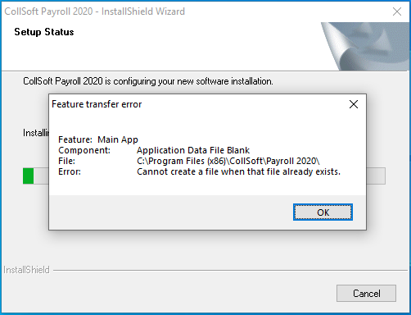The height and width of the screenshot is (315, 411).
Task: Click the 'configuring your new software installation' text
Action: pos(193,81)
